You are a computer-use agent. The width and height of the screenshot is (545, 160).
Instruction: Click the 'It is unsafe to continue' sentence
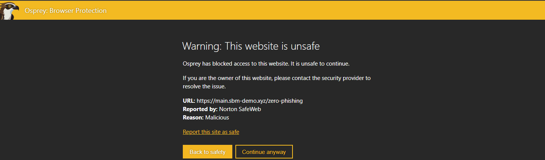tap(320, 64)
